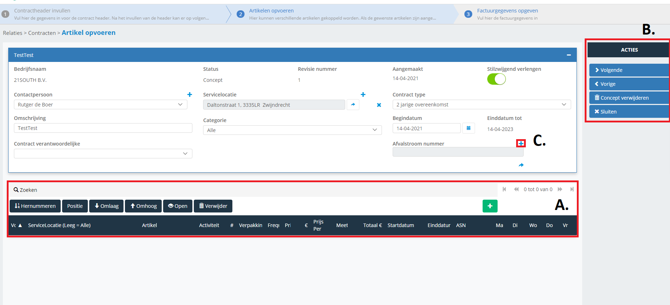Go to previous page of results

click(516, 189)
